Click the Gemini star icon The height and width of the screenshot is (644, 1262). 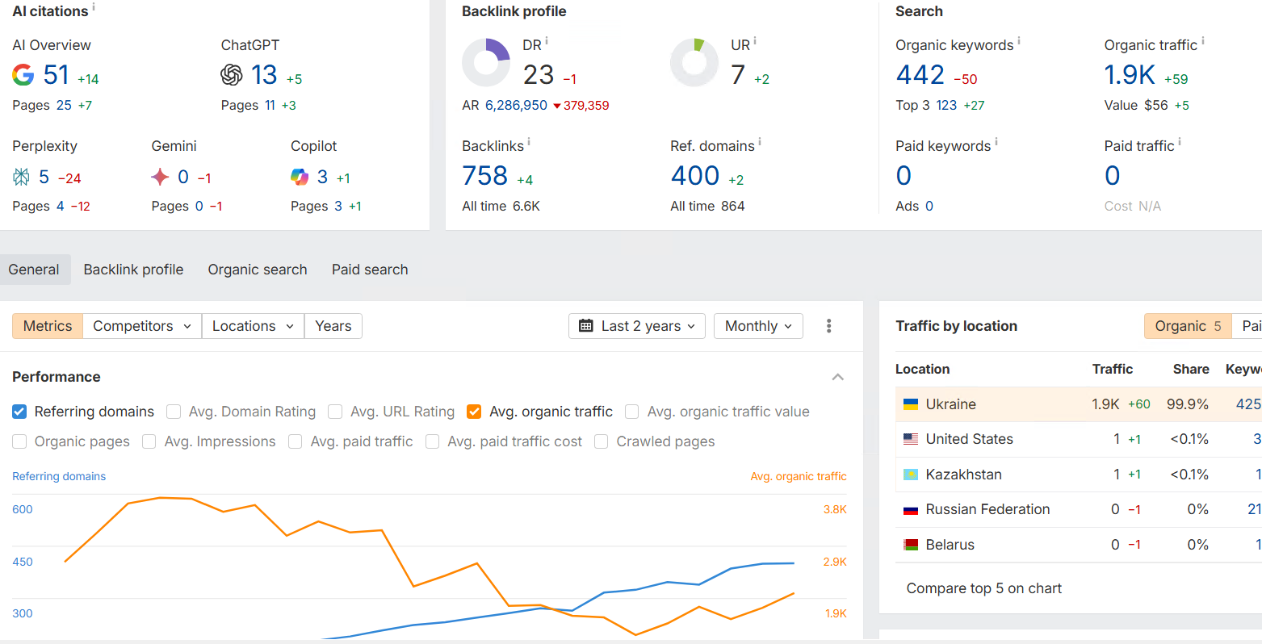click(x=160, y=177)
